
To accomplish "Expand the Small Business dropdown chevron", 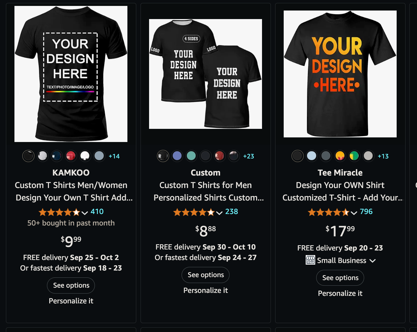I will pos(372,261).
